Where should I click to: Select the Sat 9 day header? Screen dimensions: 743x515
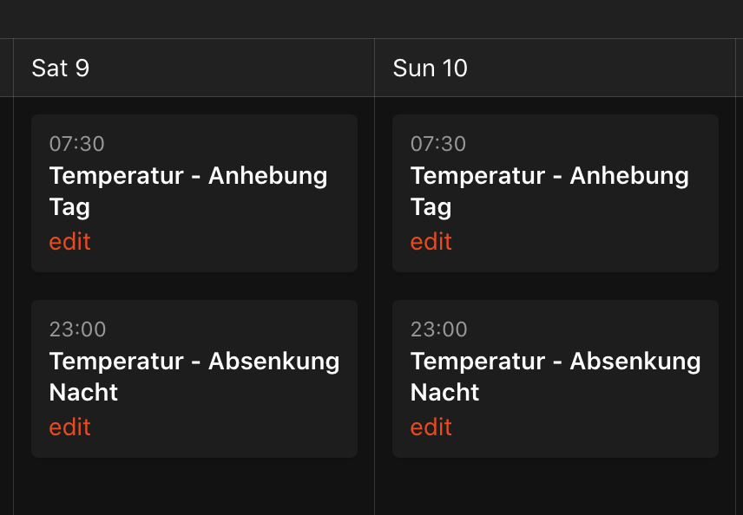(60, 68)
